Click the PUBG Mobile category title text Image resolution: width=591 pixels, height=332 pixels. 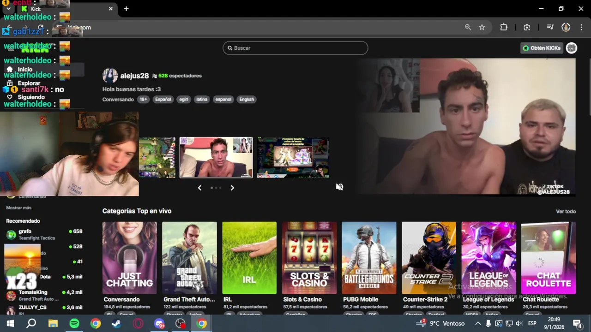[x=361, y=299]
